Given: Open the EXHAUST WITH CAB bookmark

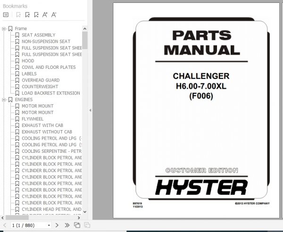Looking at the screenshot, I should 42,125.
